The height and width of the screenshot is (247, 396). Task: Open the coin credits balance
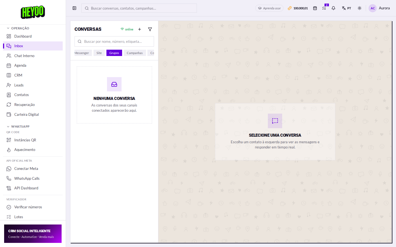298,8
